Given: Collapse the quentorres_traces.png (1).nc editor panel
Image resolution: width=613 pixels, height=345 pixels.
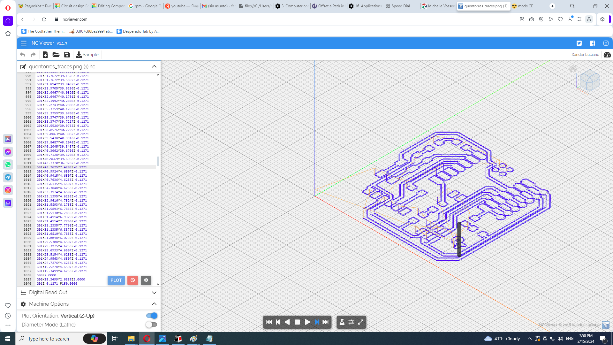Looking at the screenshot, I should click(154, 66).
